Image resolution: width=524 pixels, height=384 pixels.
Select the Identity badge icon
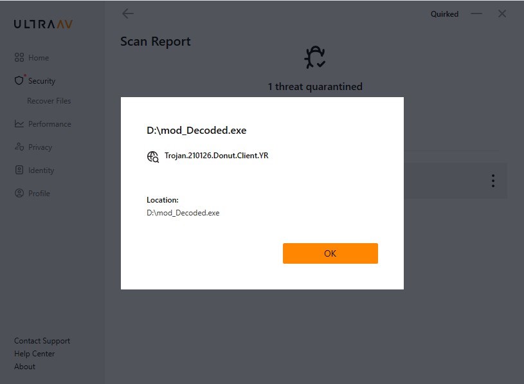[19, 170]
